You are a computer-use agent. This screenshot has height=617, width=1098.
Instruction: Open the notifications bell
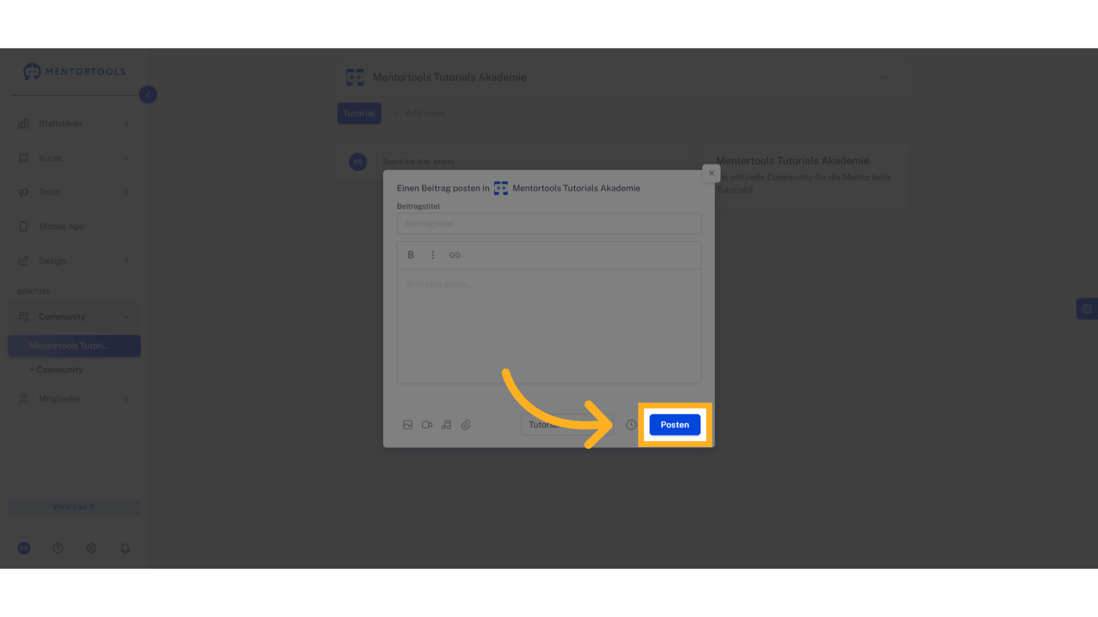click(x=125, y=548)
